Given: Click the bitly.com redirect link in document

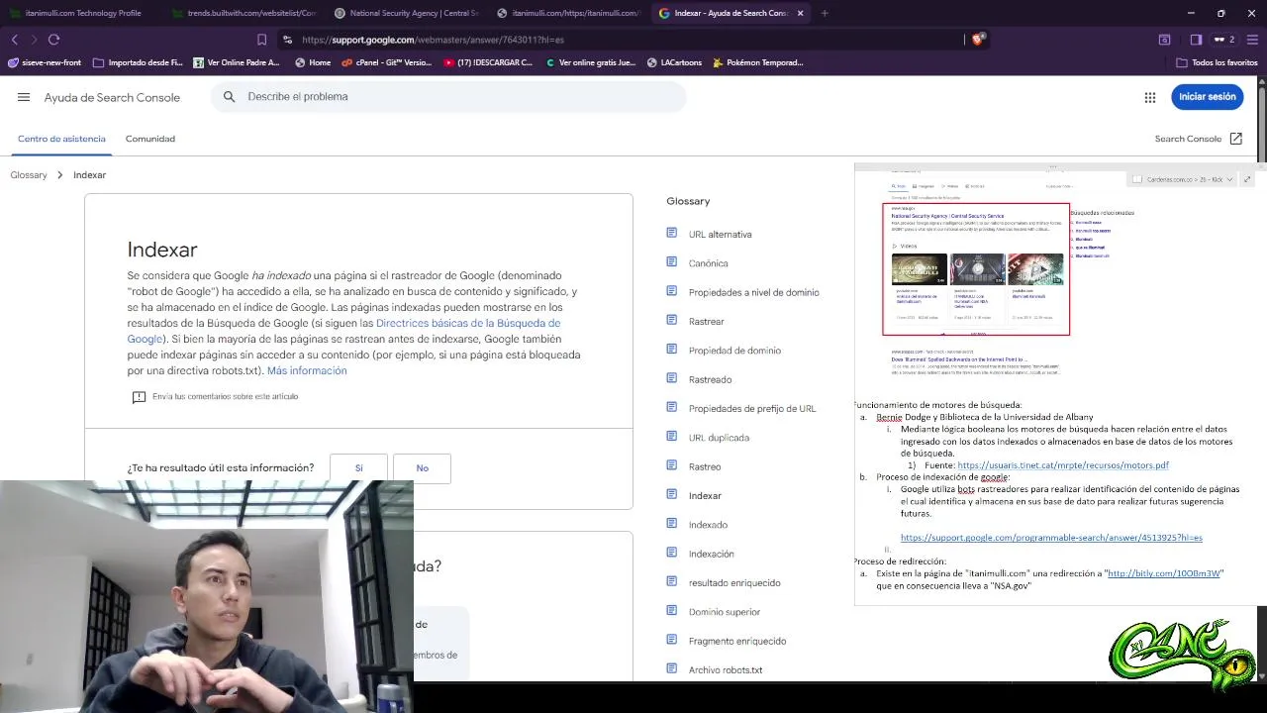Looking at the screenshot, I should (1164, 573).
